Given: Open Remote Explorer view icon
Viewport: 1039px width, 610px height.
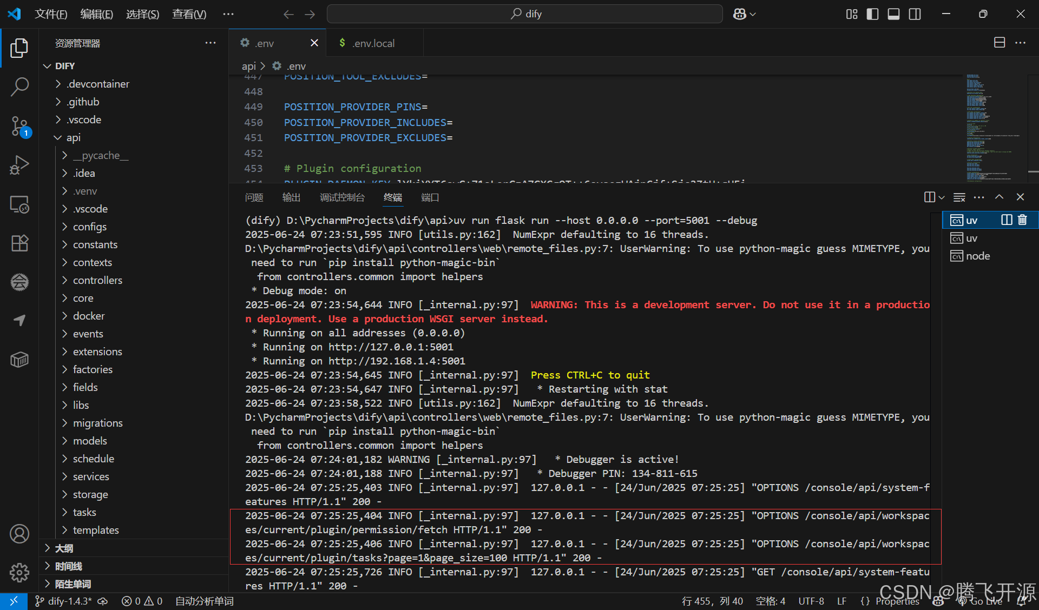Looking at the screenshot, I should coord(19,204).
